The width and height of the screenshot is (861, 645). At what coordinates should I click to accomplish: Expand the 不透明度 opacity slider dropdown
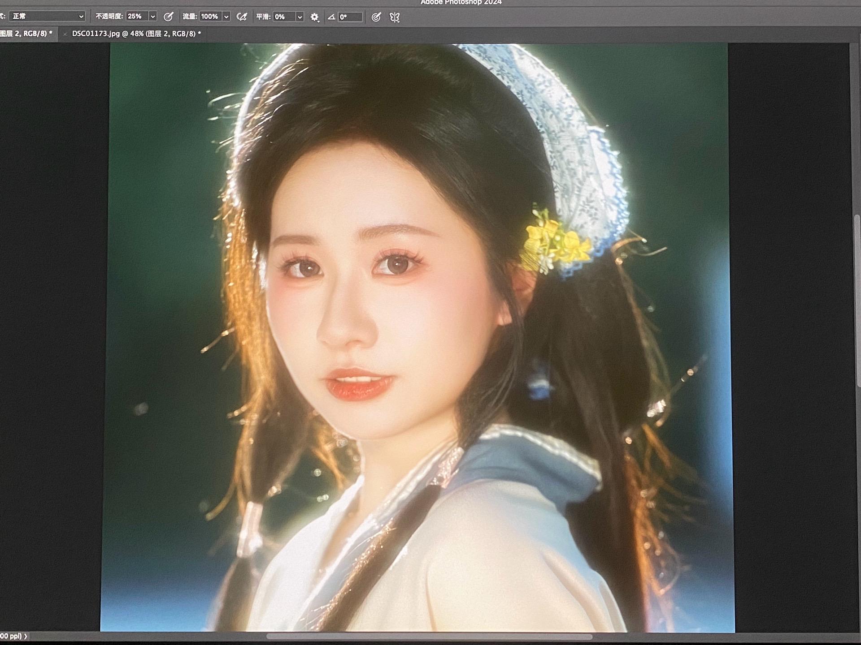pyautogui.click(x=153, y=17)
